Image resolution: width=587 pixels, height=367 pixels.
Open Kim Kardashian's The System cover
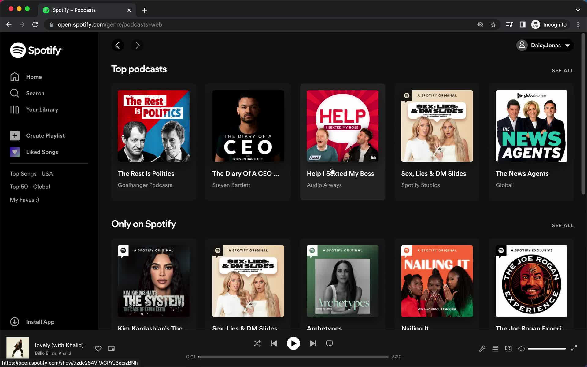pyautogui.click(x=153, y=281)
